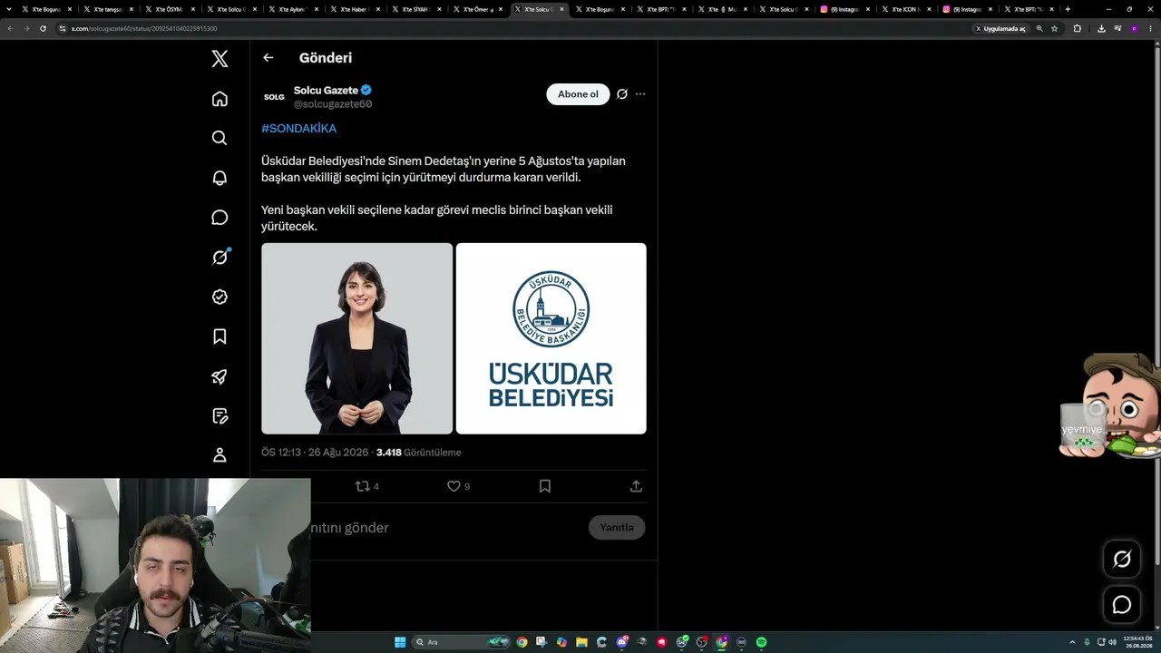Click the Uygulamada aç button in the address bar
Screen dimensions: 1161x653
tap(1000, 28)
